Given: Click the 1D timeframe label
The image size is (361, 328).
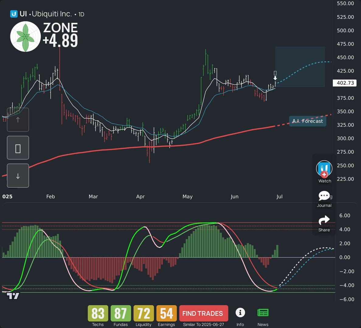Looking at the screenshot, I should pos(81,15).
